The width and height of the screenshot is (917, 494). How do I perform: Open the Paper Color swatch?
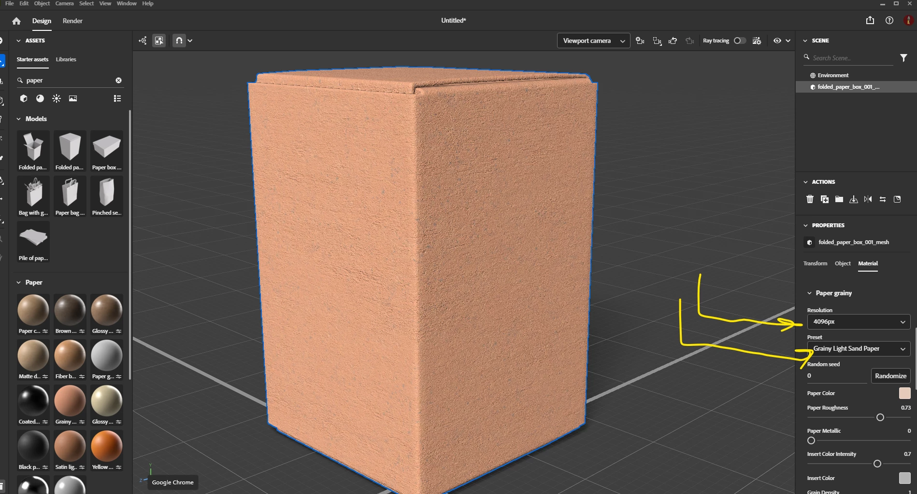click(904, 393)
